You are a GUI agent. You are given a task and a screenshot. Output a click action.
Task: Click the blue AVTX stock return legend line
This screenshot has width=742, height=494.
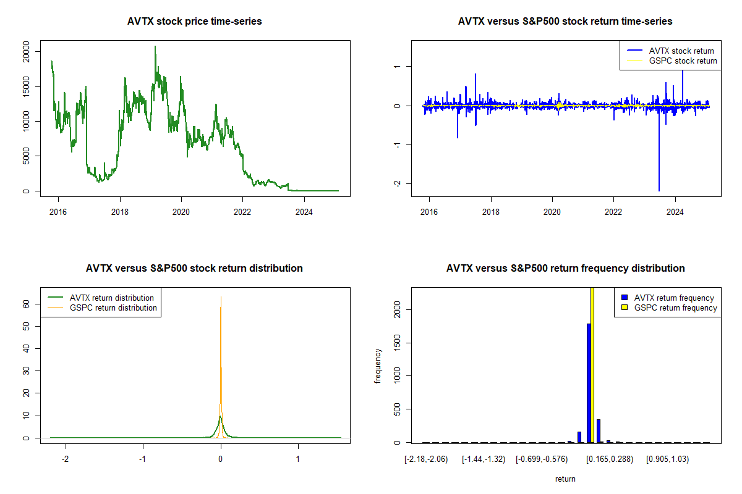tap(634, 51)
